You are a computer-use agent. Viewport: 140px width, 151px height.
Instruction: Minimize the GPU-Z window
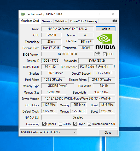pos(89,14)
